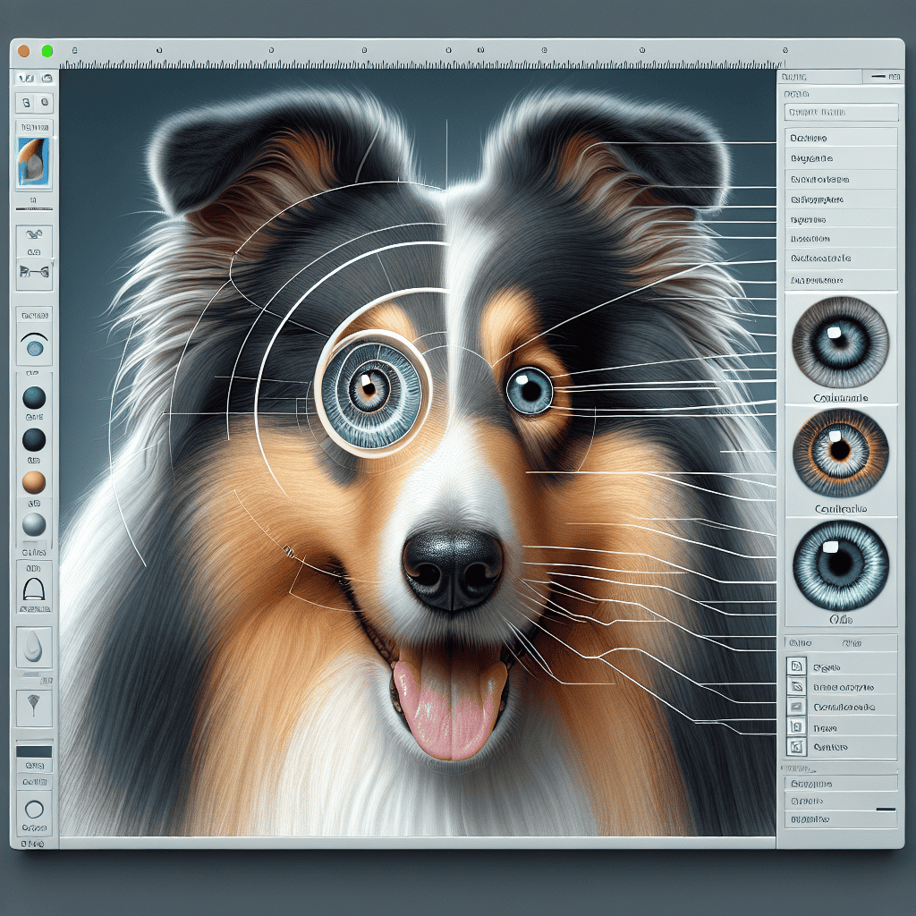
Task: Click the eye arc tool icon
Action: tap(34, 344)
